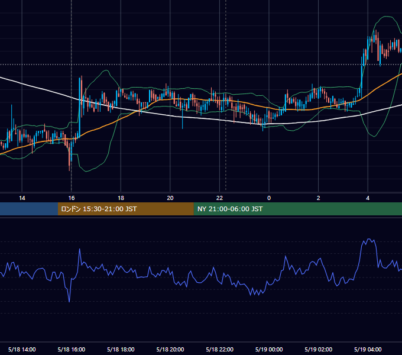Click the 5/18 16:00 date label
The height and width of the screenshot is (355, 402).
click(72, 349)
